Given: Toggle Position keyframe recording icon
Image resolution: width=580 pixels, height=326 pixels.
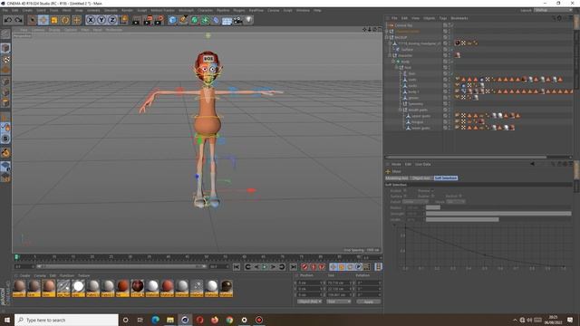Looking at the screenshot, I should 333,267.
